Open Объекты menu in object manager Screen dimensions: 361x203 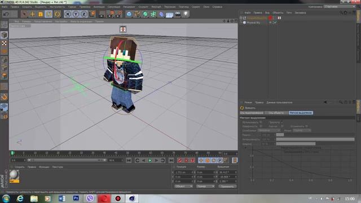point(278,12)
